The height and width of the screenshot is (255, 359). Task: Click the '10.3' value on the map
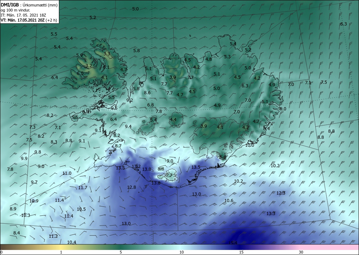click(x=25, y=215)
